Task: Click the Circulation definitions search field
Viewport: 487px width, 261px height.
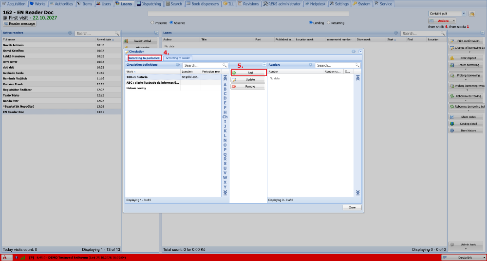Action: (x=203, y=65)
